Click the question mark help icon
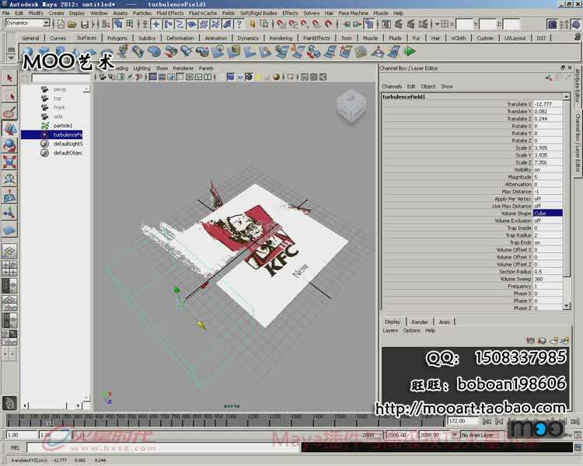 click(239, 25)
